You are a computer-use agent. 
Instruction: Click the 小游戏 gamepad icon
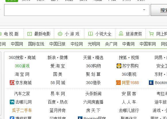coord(60,34)
